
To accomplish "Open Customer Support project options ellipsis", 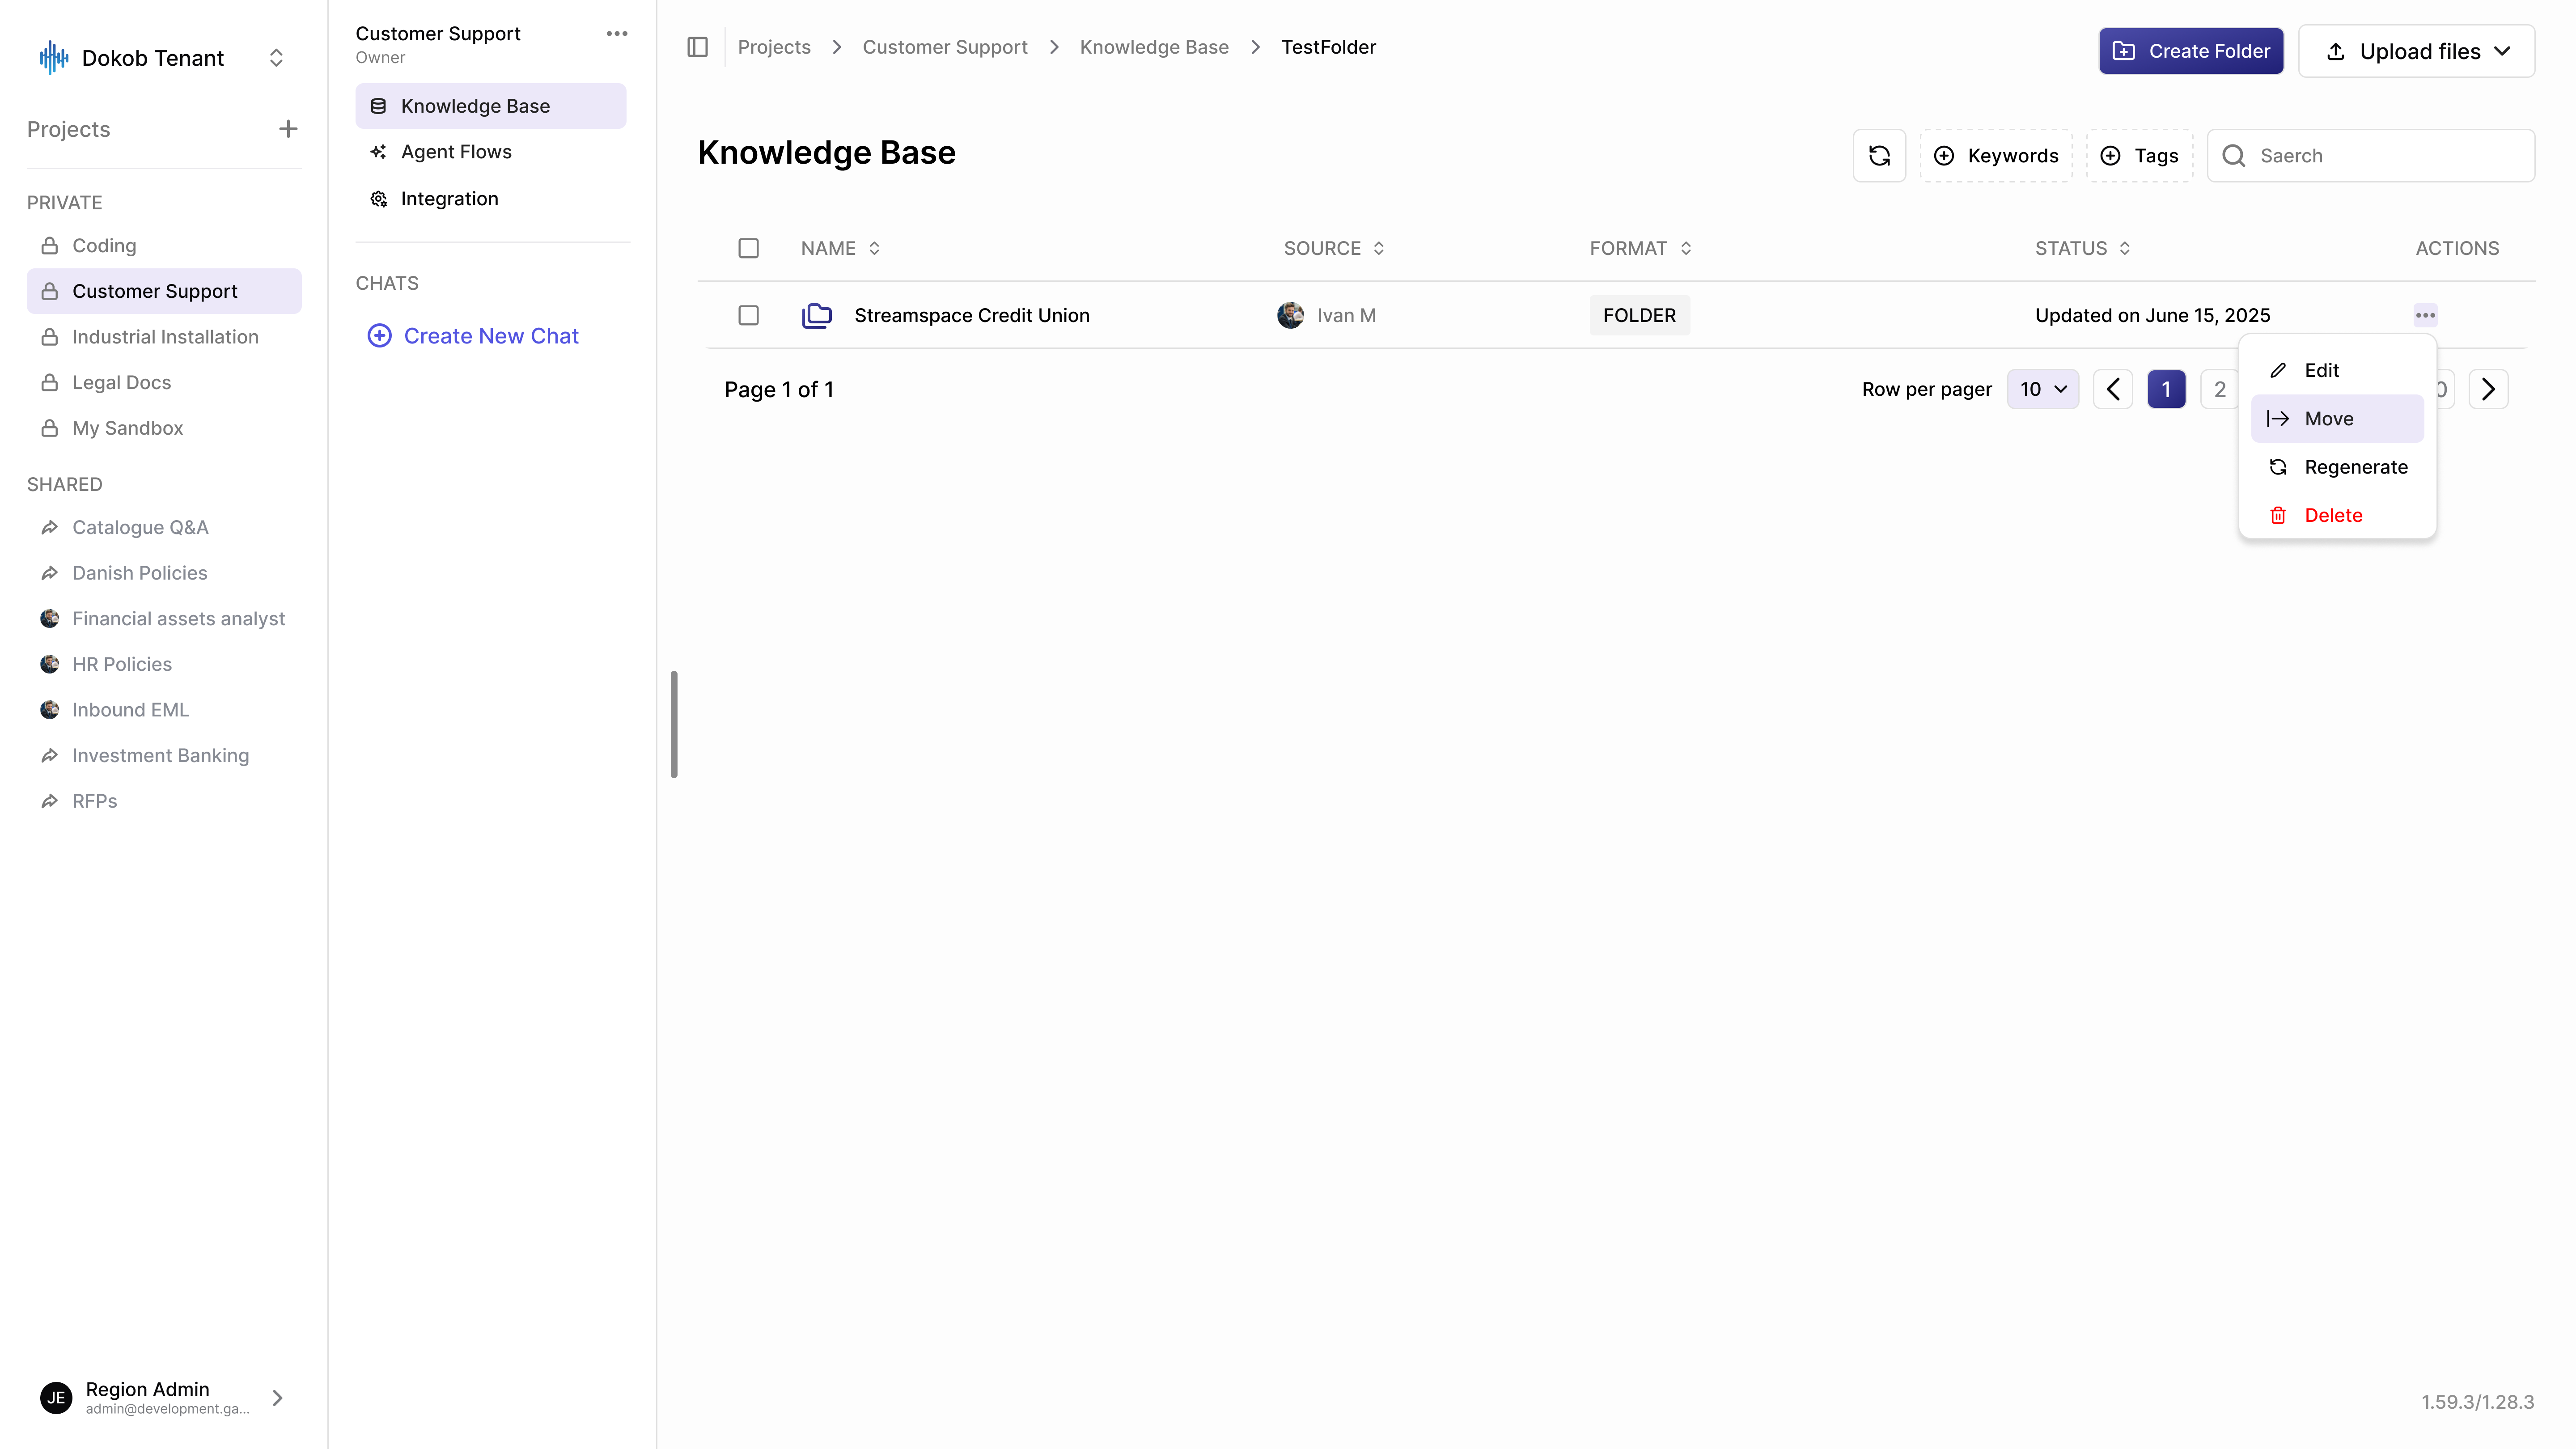I will tap(617, 34).
